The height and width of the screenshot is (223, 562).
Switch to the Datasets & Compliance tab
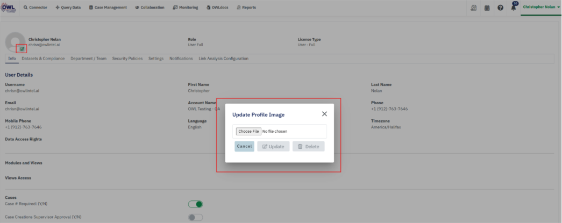tap(43, 59)
